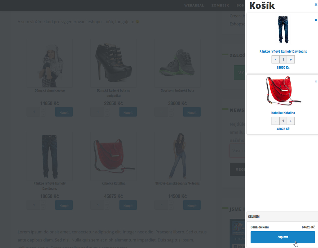Click the DaviJeans cart quantity field

[x=283, y=60]
